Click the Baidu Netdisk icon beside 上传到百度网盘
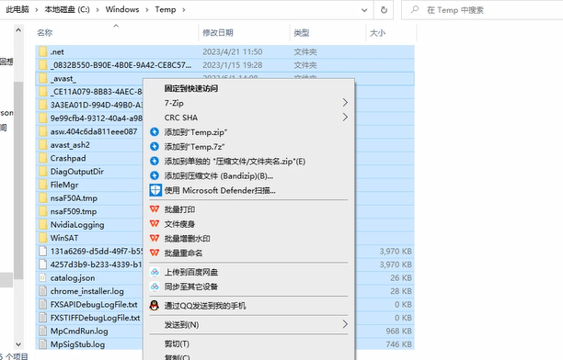 pos(155,272)
